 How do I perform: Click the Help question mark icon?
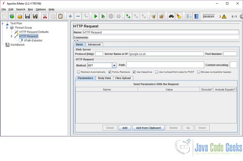click(196, 16)
